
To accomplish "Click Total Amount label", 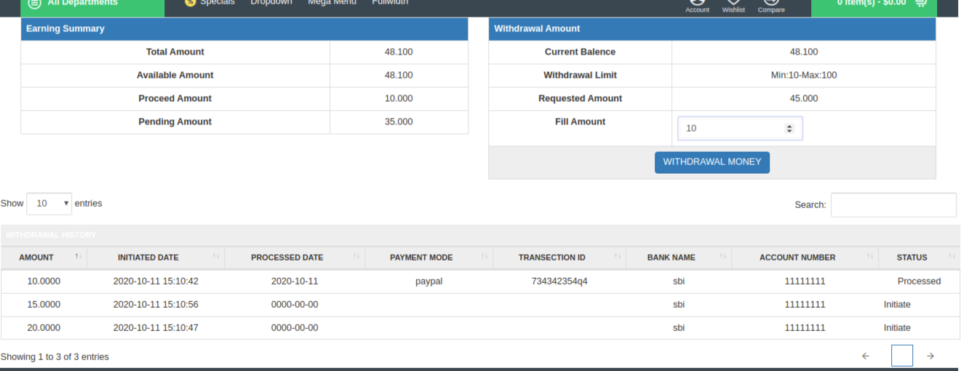I will pos(175,52).
